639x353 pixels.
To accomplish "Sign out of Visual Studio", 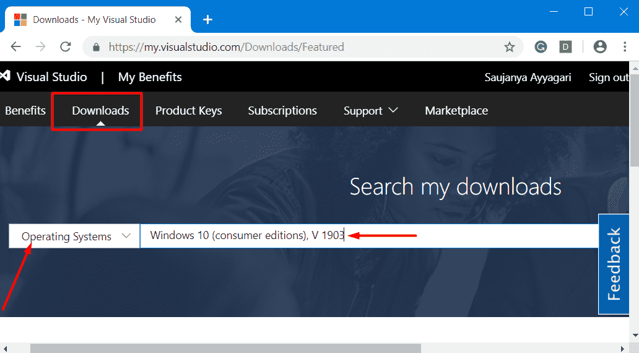I will click(x=609, y=77).
